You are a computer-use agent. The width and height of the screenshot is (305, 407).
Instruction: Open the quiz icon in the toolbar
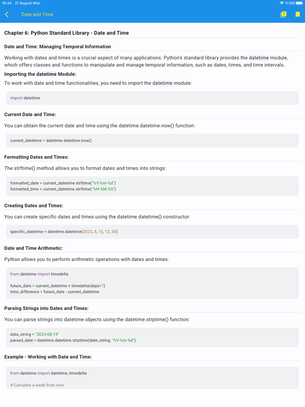(x=283, y=14)
